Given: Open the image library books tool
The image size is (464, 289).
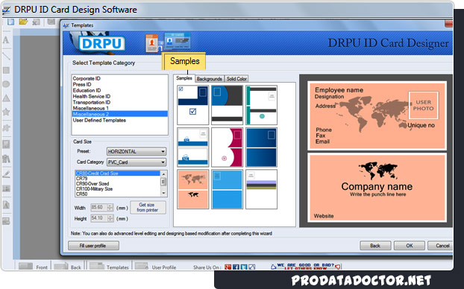Looking at the screenshot, I should (6, 159).
